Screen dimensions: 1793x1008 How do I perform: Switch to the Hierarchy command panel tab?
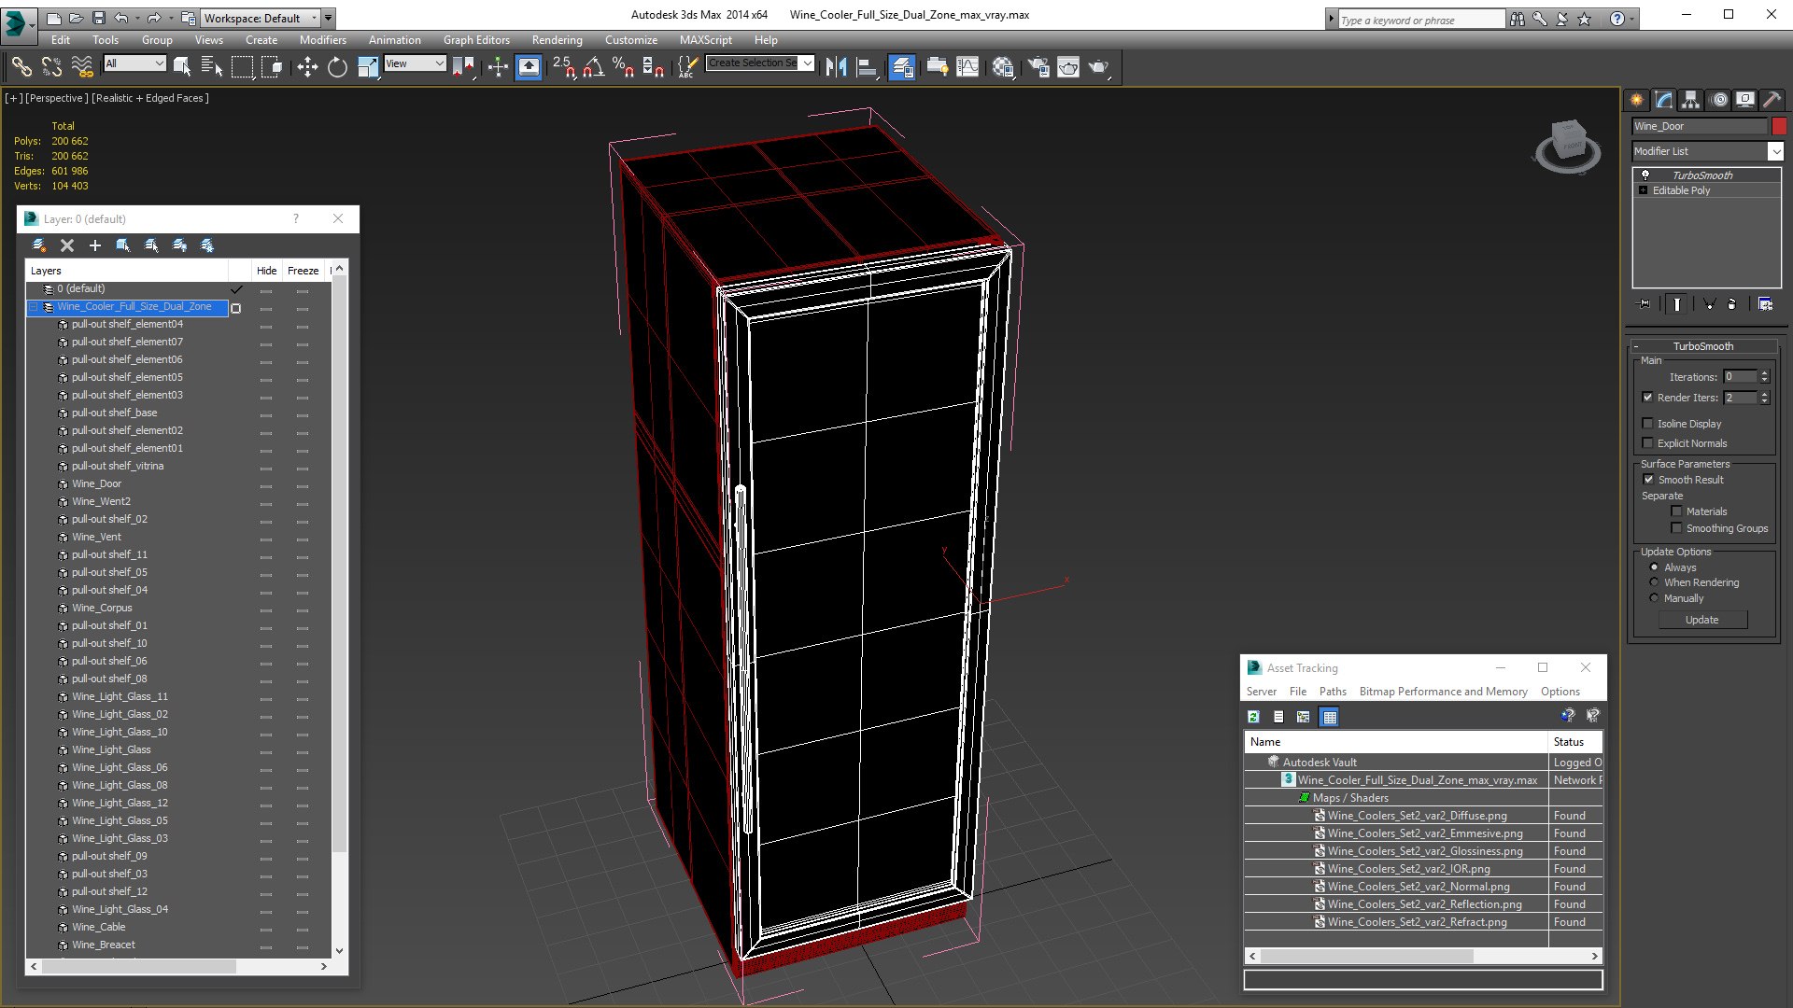pyautogui.click(x=1691, y=100)
